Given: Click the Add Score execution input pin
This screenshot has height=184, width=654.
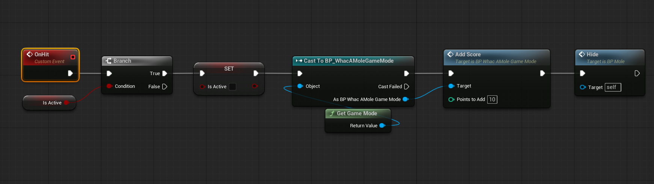Looking at the screenshot, I should (451, 73).
